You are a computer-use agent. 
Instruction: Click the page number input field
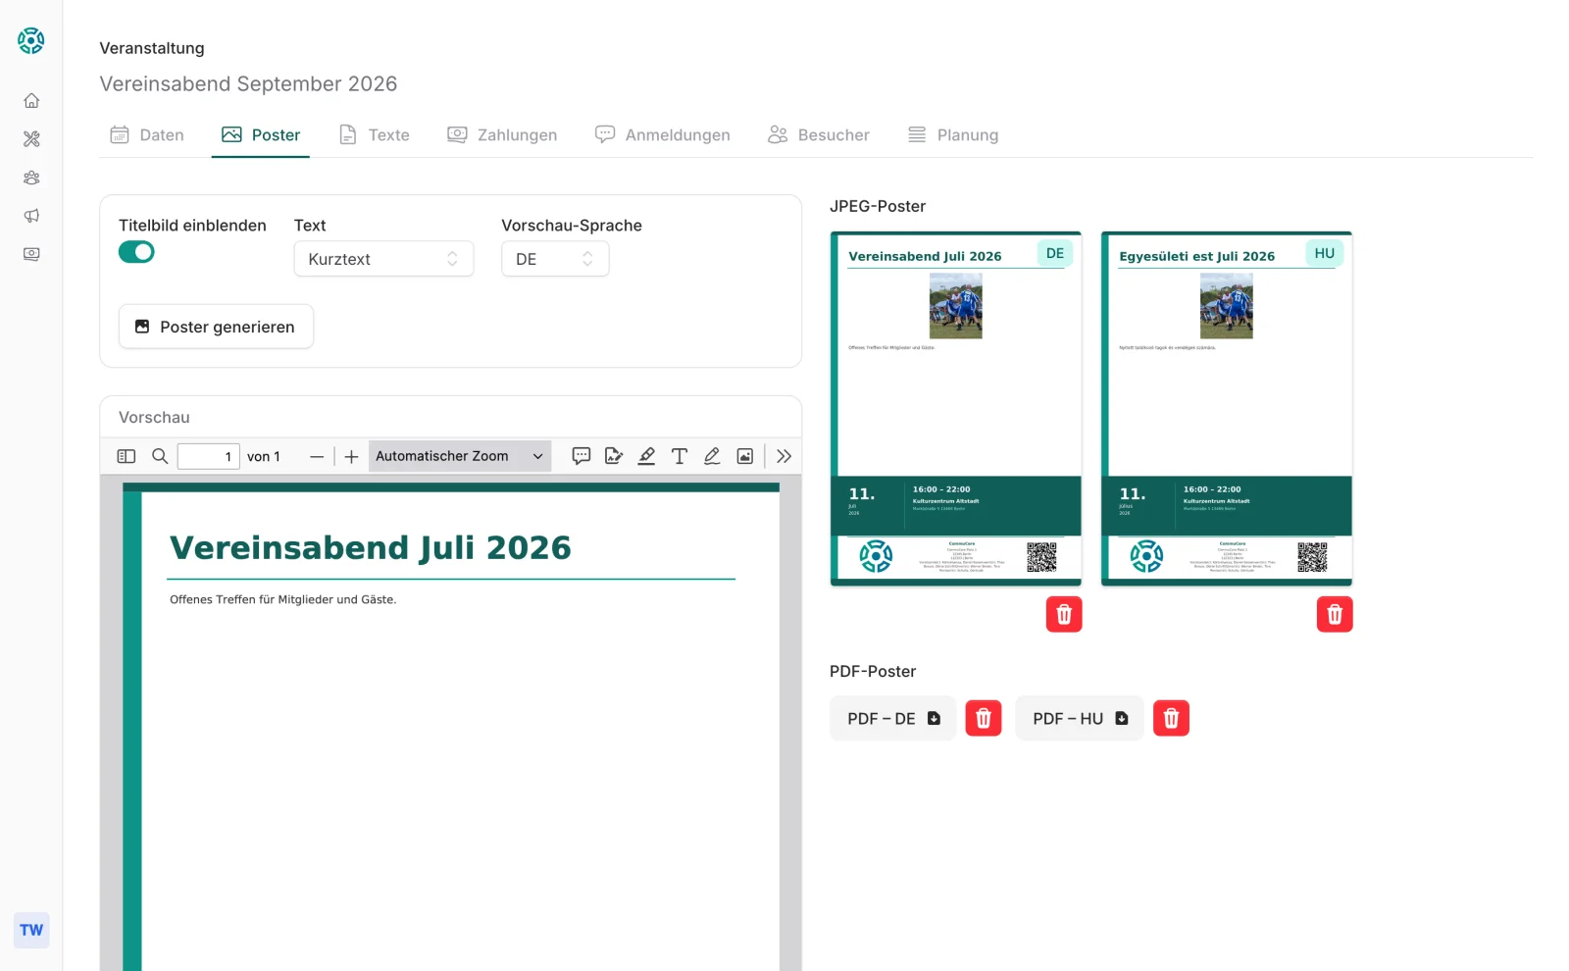208,456
